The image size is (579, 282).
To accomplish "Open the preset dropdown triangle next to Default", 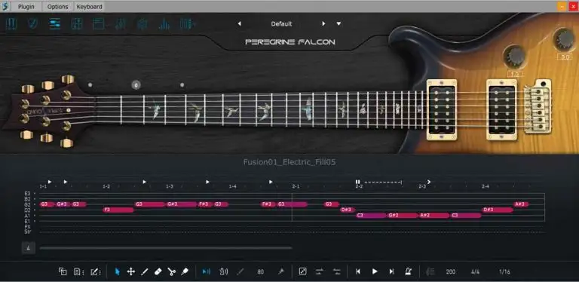I will pos(339,24).
